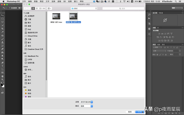Open the 文件 menu
Viewport: 184px width, 115px height.
(x=24, y=2)
